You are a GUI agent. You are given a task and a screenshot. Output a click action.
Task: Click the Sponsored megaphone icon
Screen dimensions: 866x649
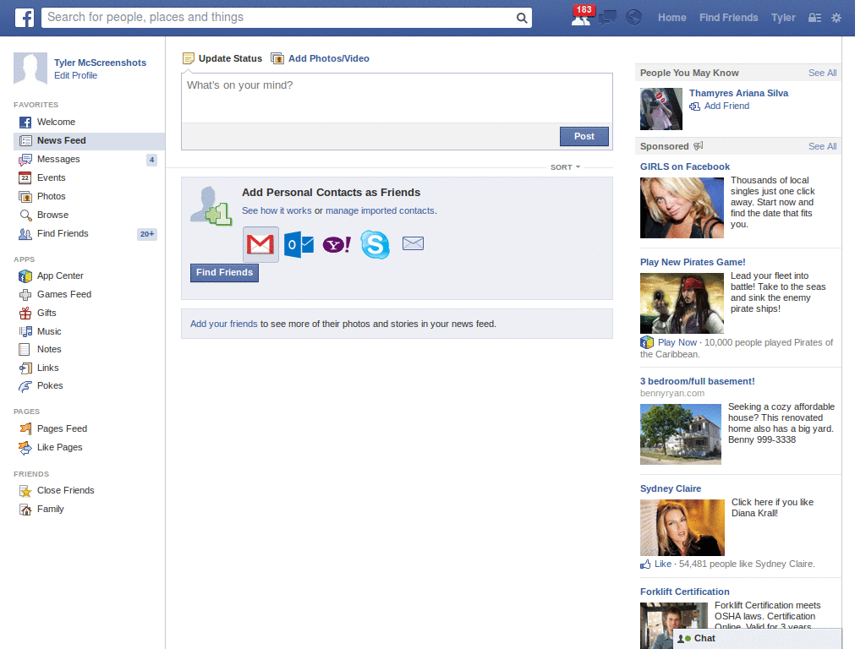point(698,146)
